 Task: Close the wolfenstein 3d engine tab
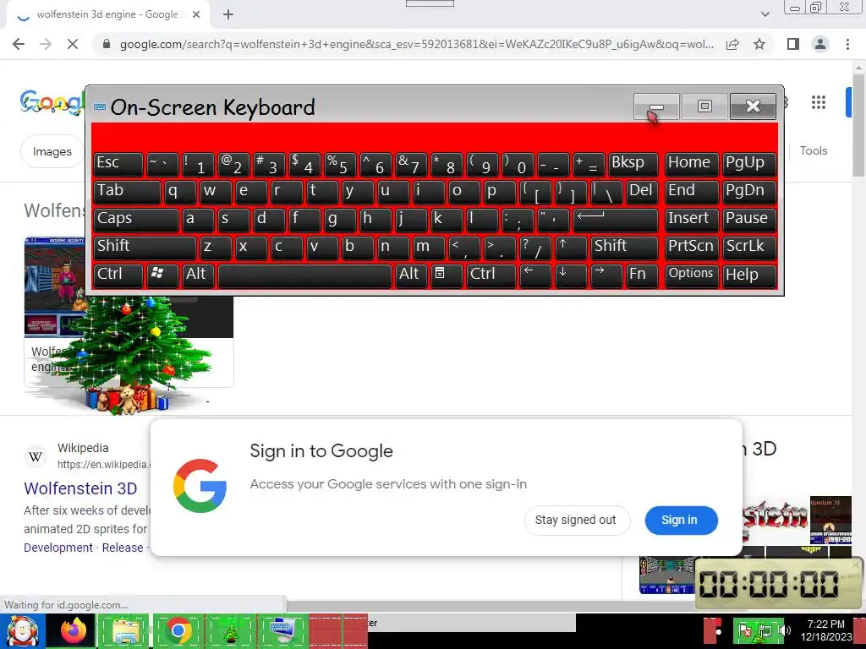(x=196, y=14)
